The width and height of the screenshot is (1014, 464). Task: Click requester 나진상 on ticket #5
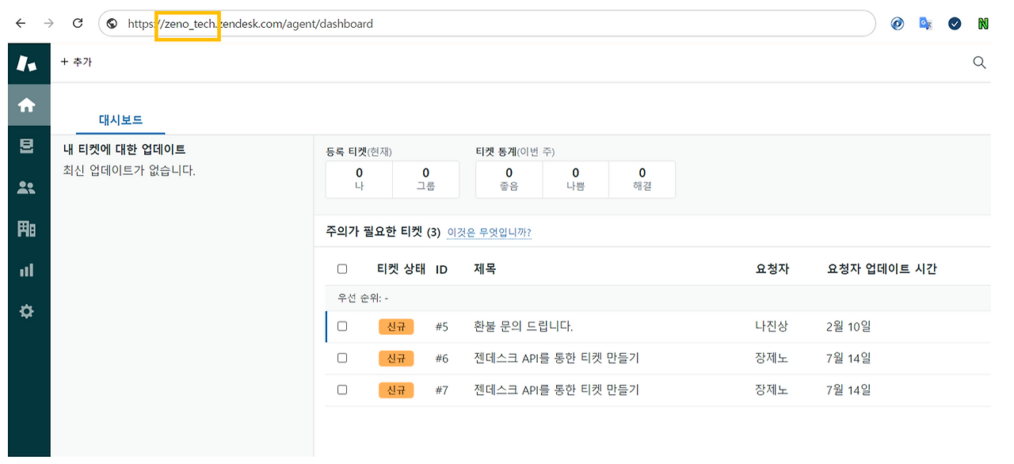click(770, 325)
